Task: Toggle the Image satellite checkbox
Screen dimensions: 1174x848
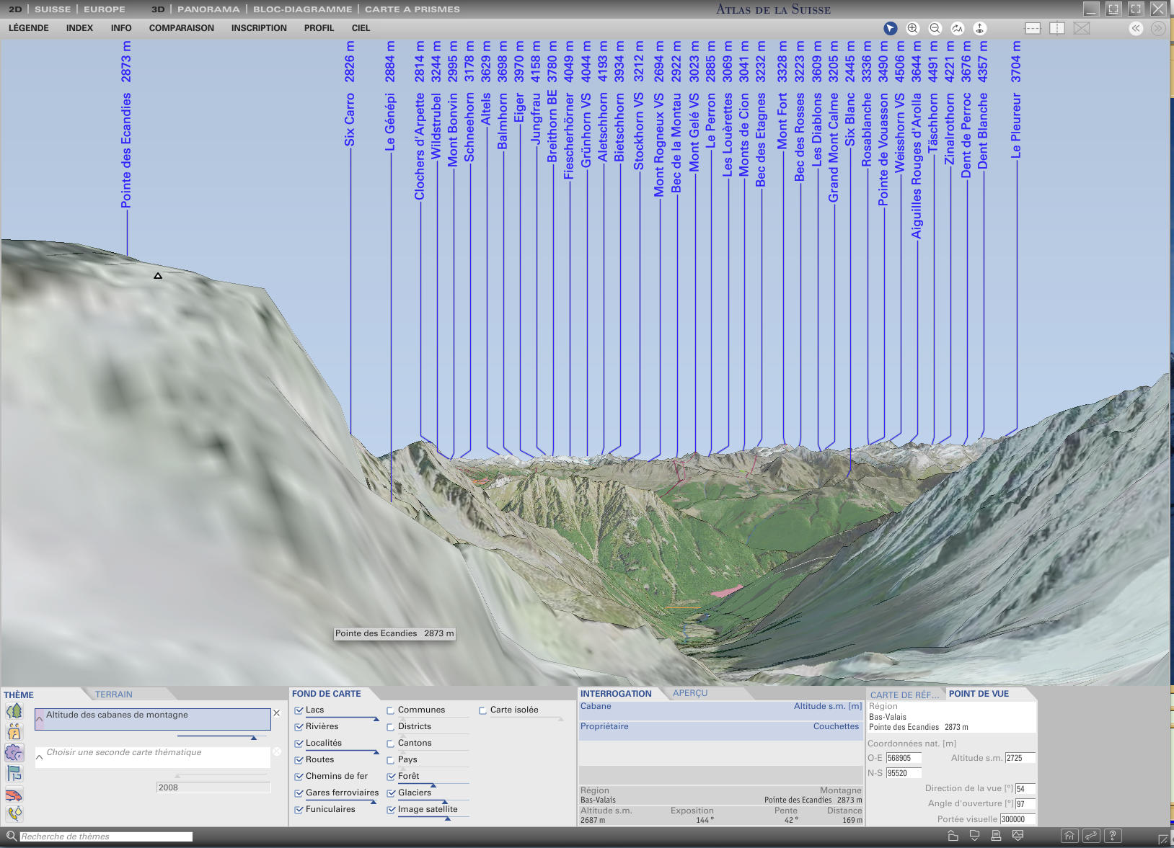Action: click(391, 810)
